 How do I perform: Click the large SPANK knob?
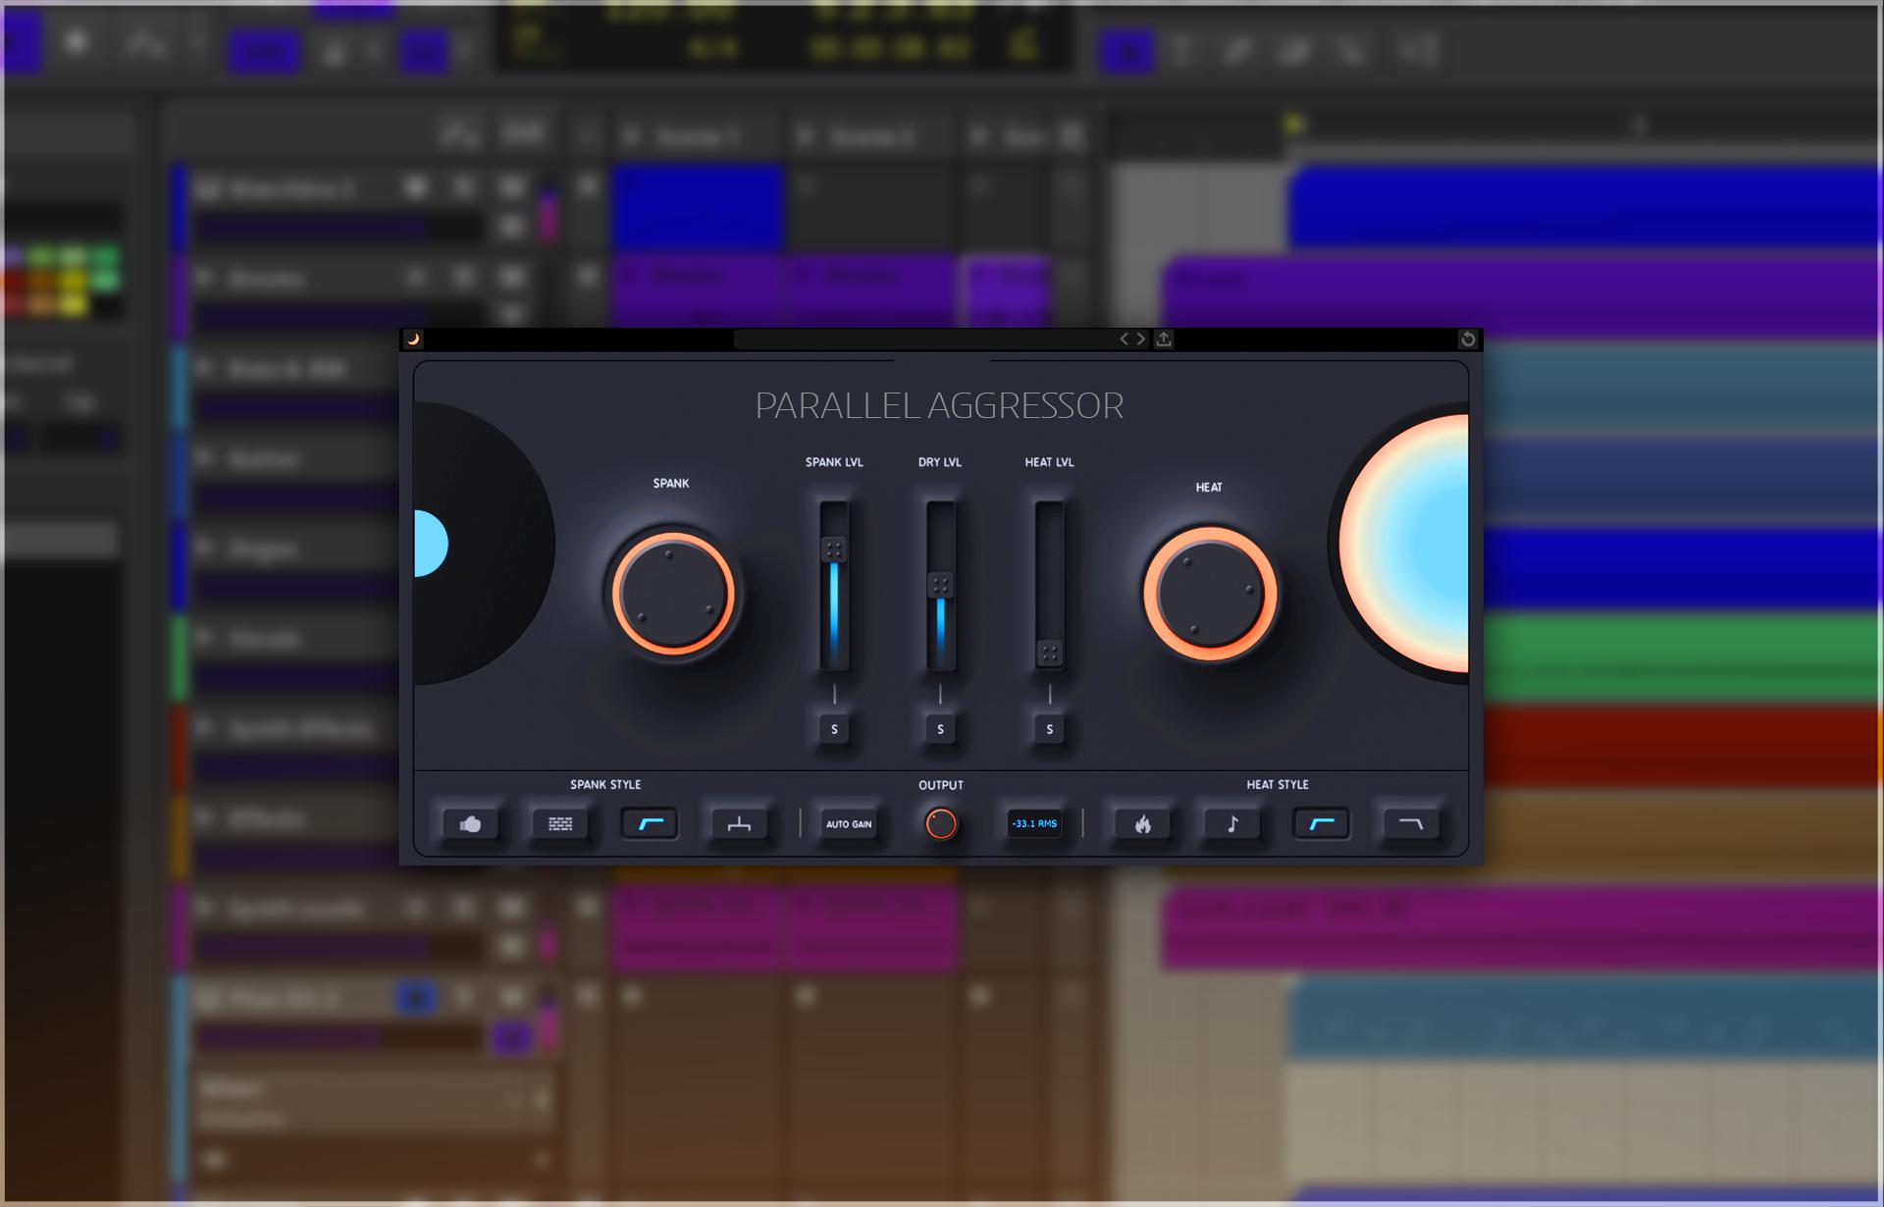tap(673, 594)
